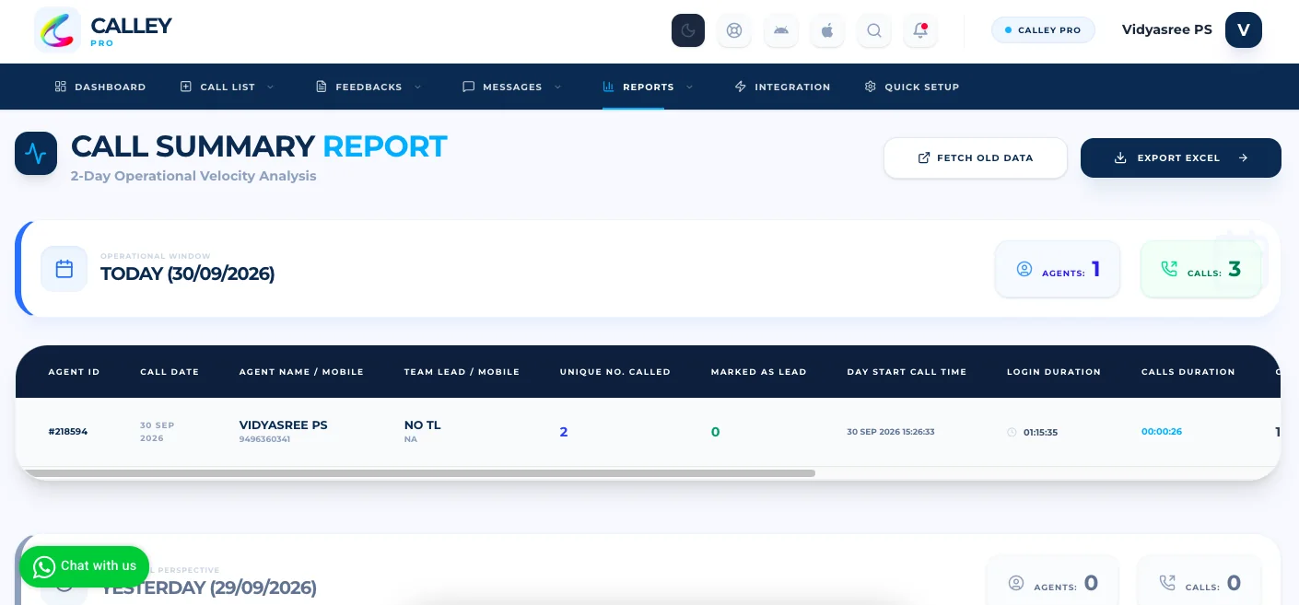1299x605 pixels.
Task: Click unique numbers called value 2
Action: point(564,432)
